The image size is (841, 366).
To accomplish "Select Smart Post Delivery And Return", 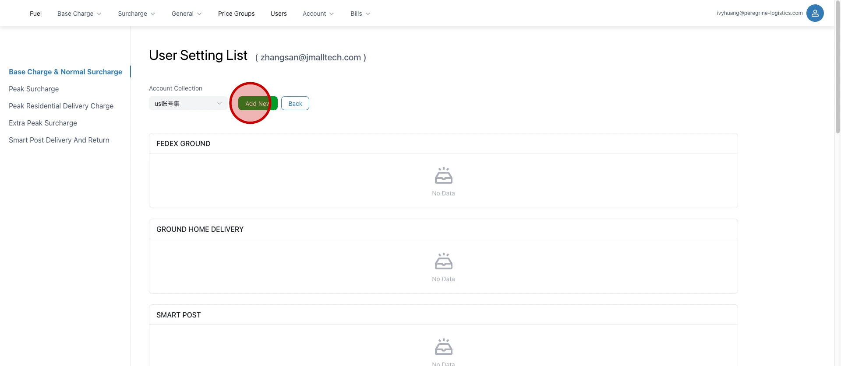I will tap(59, 140).
